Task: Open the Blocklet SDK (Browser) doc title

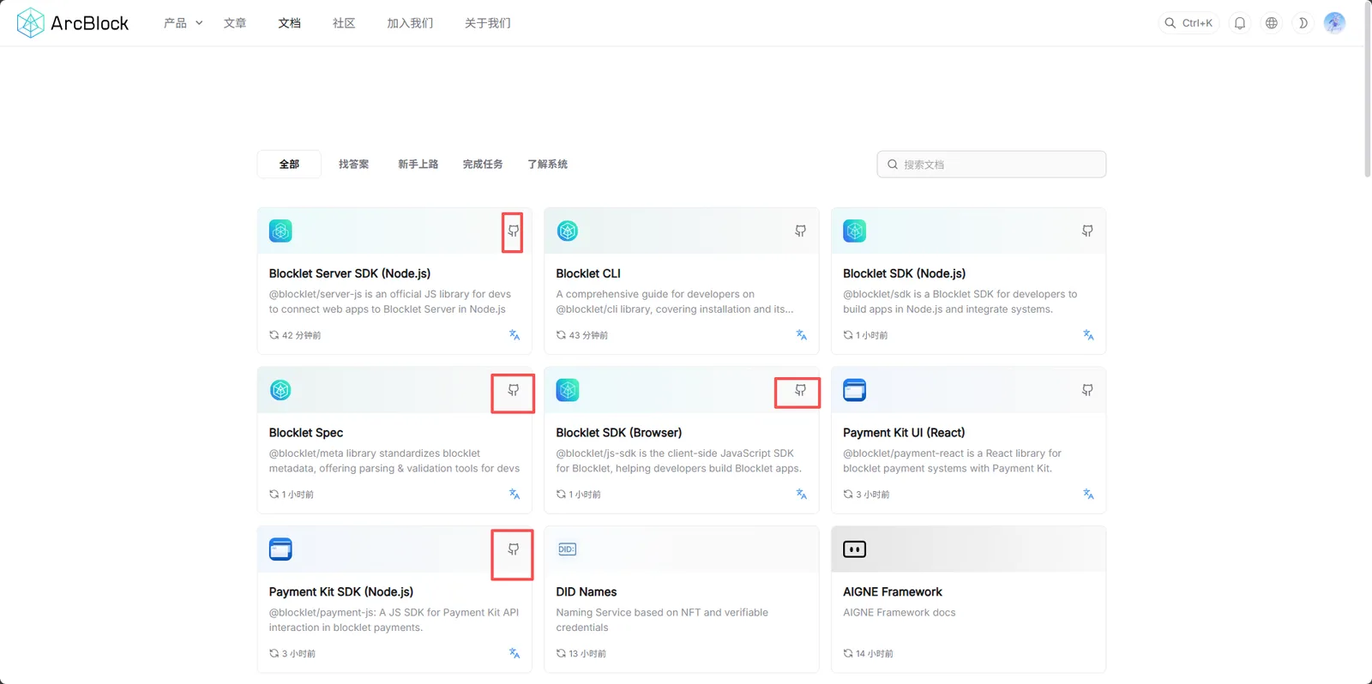Action: coord(619,433)
